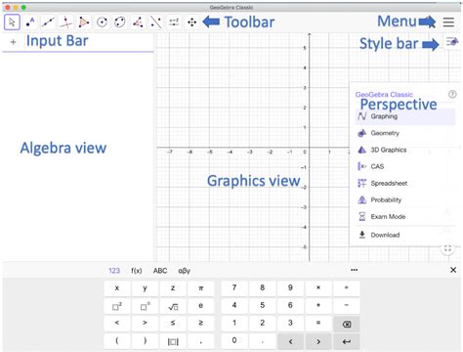
Task: Tap the open parenthesis key
Action: tap(117, 340)
